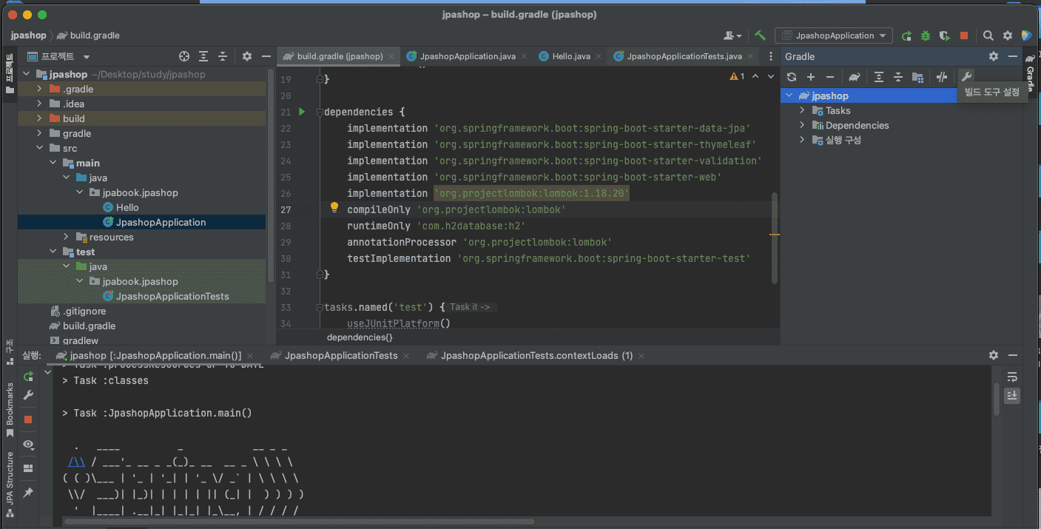This screenshot has width=1041, height=529.
Task: Click the dependencies{} breadcrumb below the editor
Action: [360, 337]
